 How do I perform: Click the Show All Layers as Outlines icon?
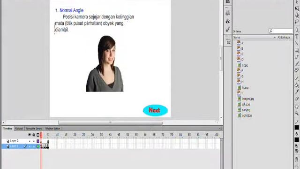coord(38,135)
